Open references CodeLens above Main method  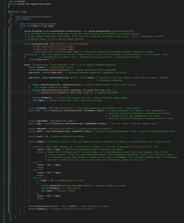[23, 23]
